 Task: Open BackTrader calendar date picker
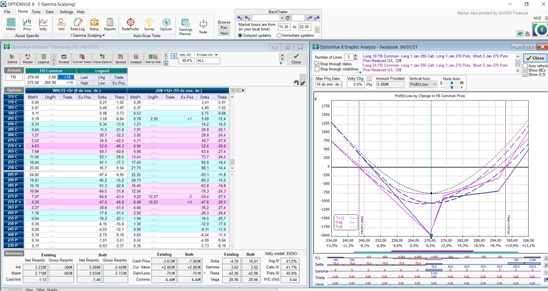click(288, 18)
